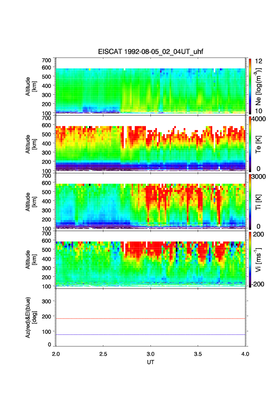
Task: Click the 400 altitude tick of the Te panel
Action: (46, 144)
